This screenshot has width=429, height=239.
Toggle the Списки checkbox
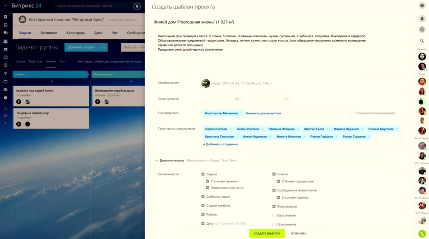click(x=274, y=174)
